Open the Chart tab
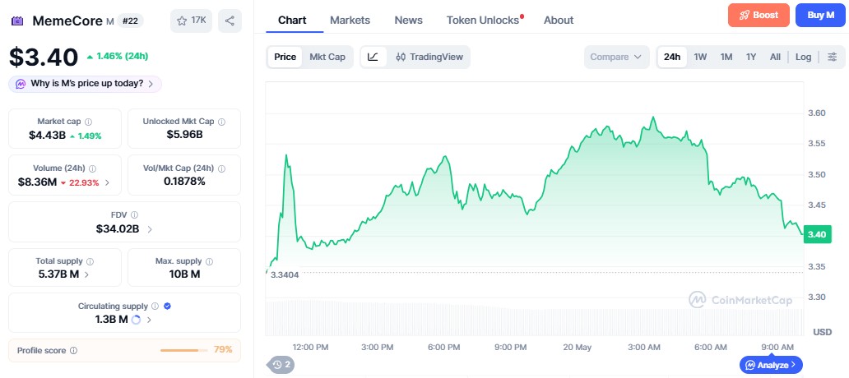The image size is (849, 378). click(292, 20)
